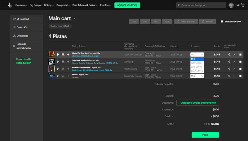Screen dimensions: 248x141
Task: Move Caje feat. Mydoz to another cart
Action: pos(229,62)
